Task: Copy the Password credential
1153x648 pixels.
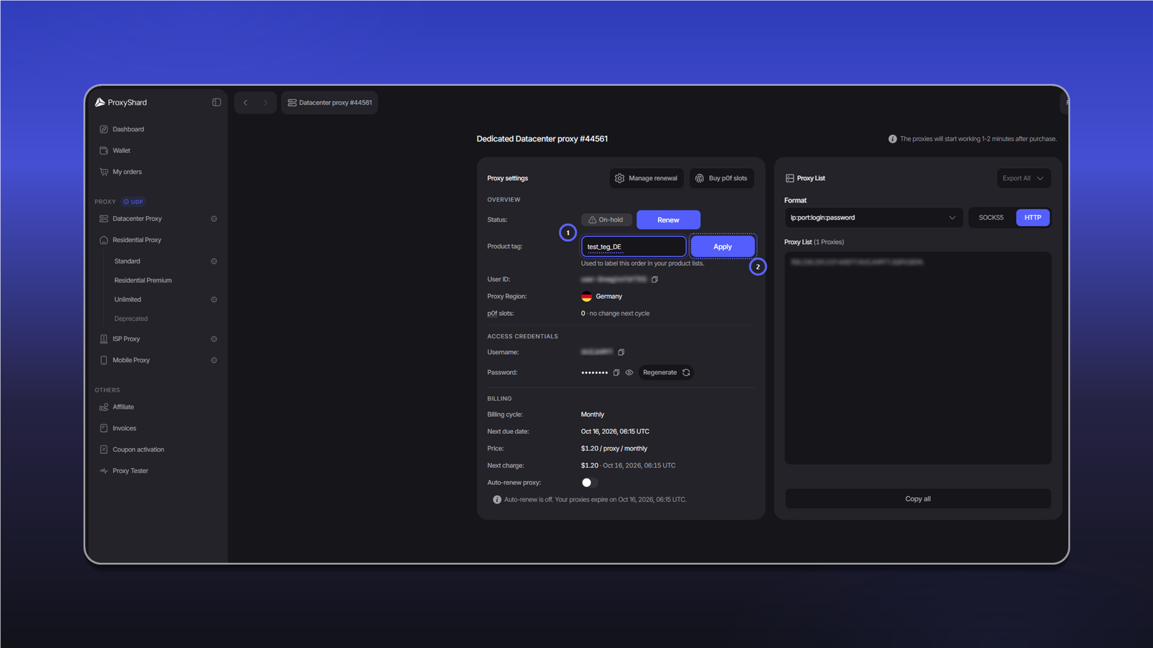Action: click(x=616, y=373)
